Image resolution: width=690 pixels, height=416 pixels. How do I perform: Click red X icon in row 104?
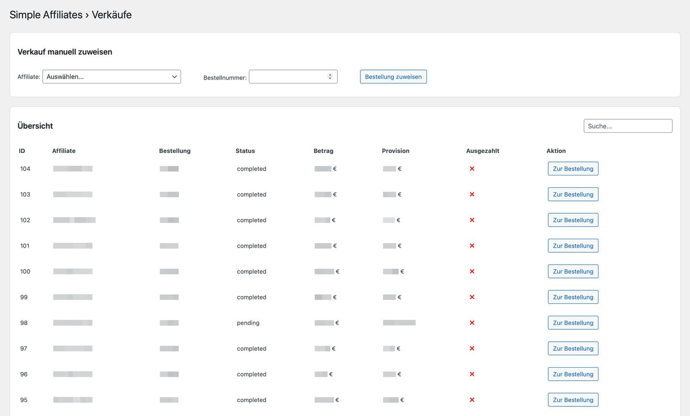tap(472, 169)
